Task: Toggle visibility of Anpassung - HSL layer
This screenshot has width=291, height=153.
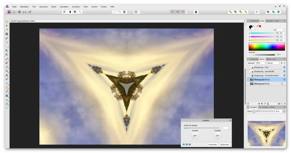Action: pyautogui.click(x=284, y=67)
